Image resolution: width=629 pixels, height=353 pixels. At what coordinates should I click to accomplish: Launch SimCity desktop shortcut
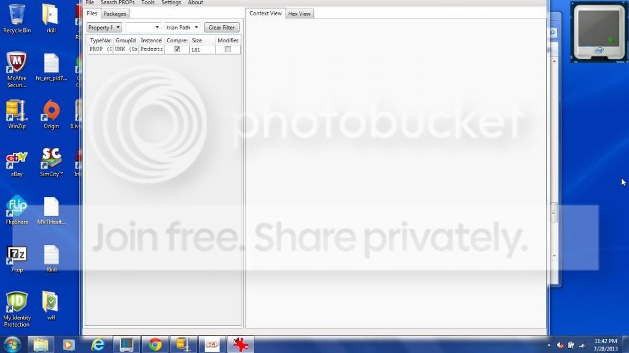pos(52,163)
